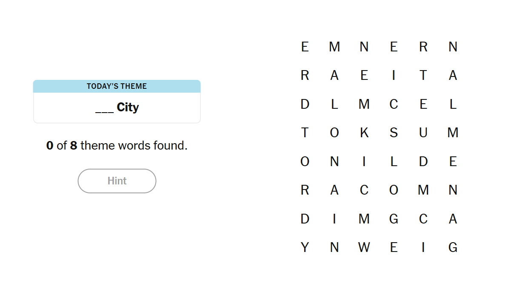
Task: Select the letter W in the bottom row
Action: tap(364, 247)
